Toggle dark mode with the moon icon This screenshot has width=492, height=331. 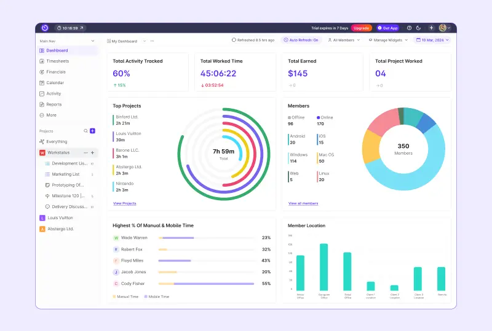419,28
